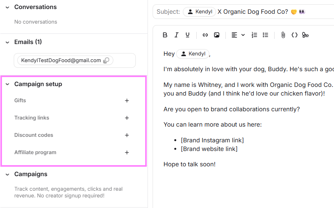The width and height of the screenshot is (334, 208).
Task: Click the [Brand website link] placeholder
Action: click(x=209, y=149)
